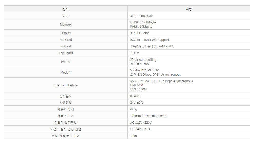
Task: Click the 120mm x 192mm x 89mm value
Action: click(x=149, y=116)
